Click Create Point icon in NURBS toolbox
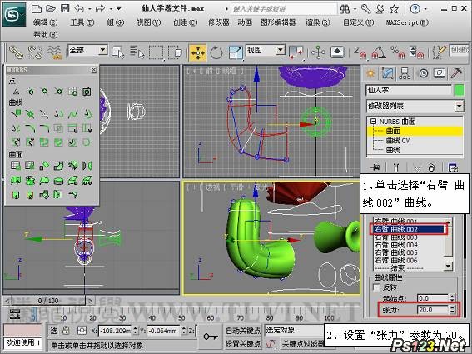 point(16,92)
